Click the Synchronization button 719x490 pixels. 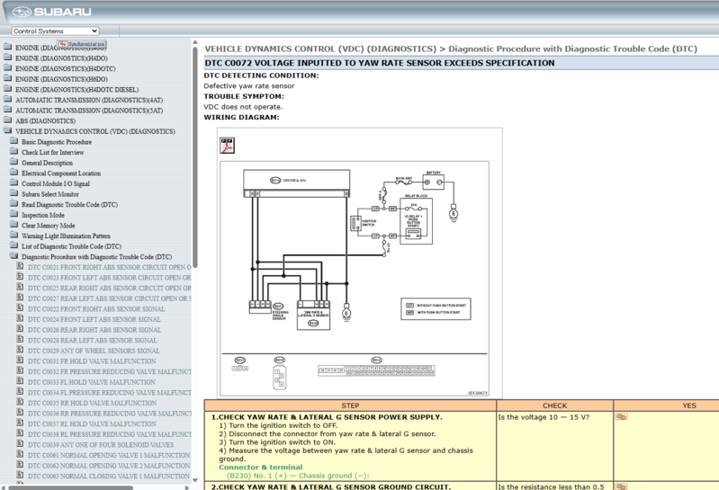tap(82, 44)
